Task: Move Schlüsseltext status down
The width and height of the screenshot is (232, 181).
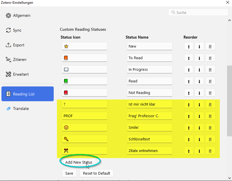Action: [x=199, y=139]
